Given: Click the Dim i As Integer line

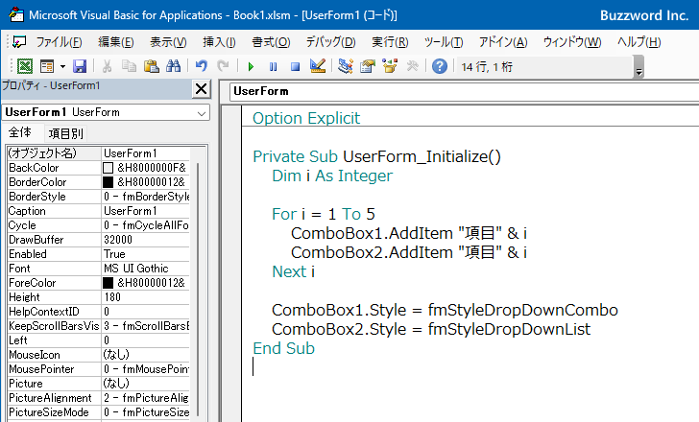Looking at the screenshot, I should pyautogui.click(x=332, y=176).
